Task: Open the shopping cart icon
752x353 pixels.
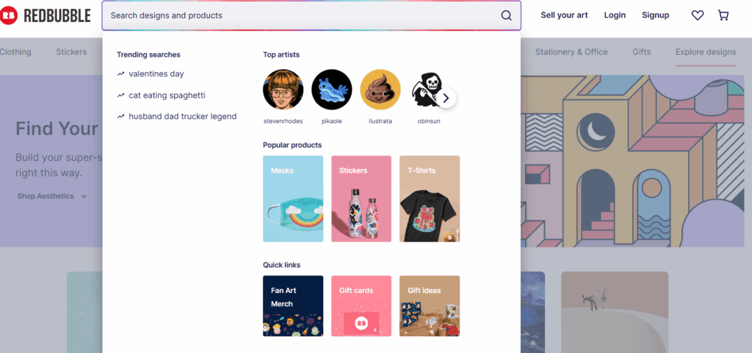Action: [723, 15]
